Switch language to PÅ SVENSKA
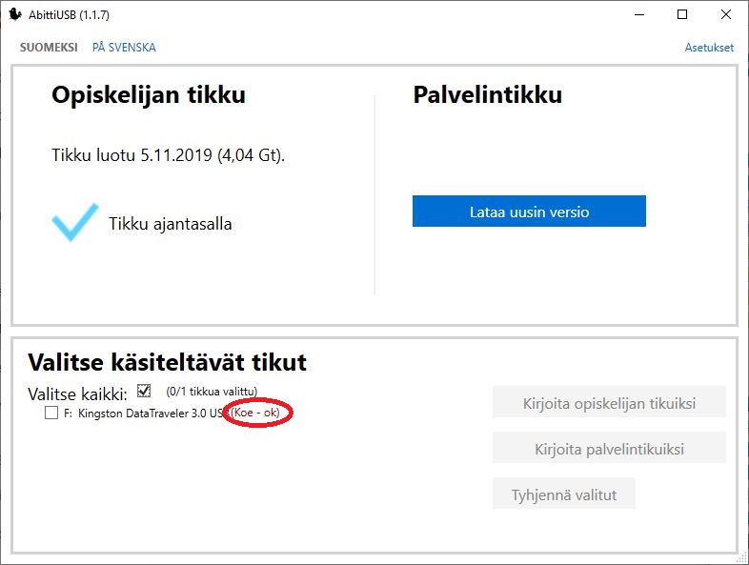This screenshot has height=565, width=749. [124, 48]
